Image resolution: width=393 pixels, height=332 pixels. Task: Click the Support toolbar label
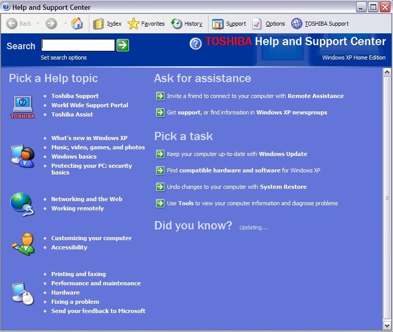pyautogui.click(x=236, y=24)
